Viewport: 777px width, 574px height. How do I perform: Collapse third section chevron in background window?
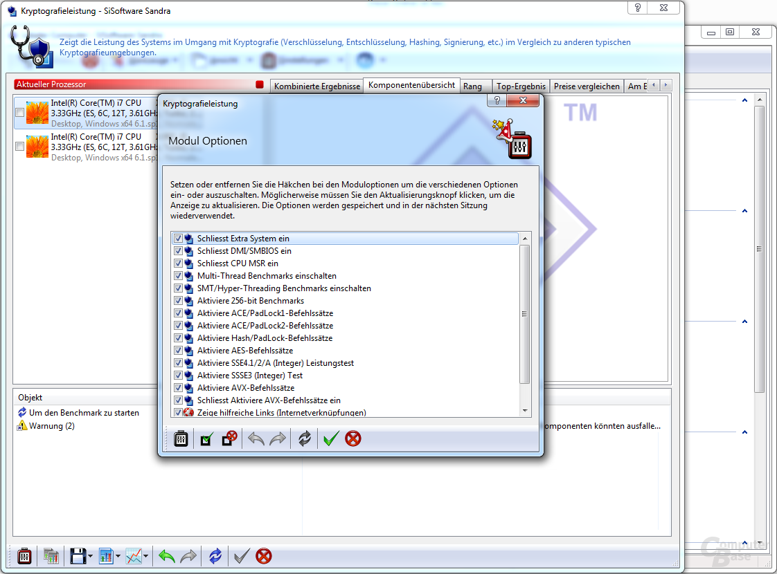744,322
